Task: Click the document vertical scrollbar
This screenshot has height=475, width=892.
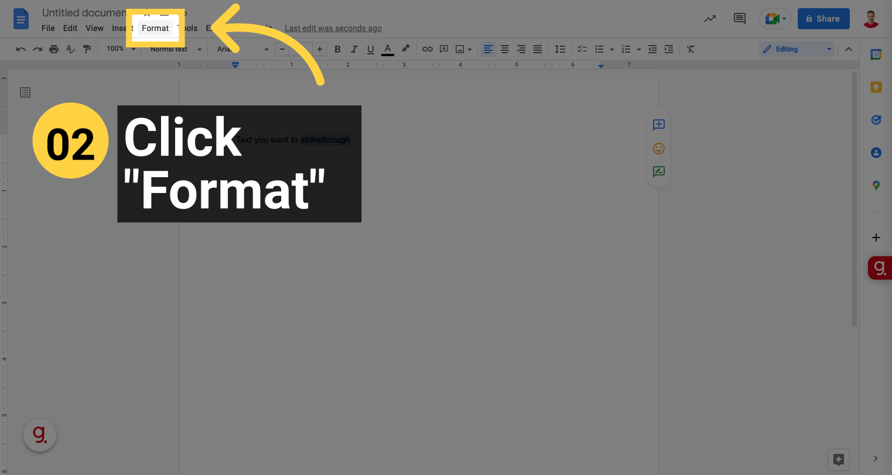Action: (855, 199)
